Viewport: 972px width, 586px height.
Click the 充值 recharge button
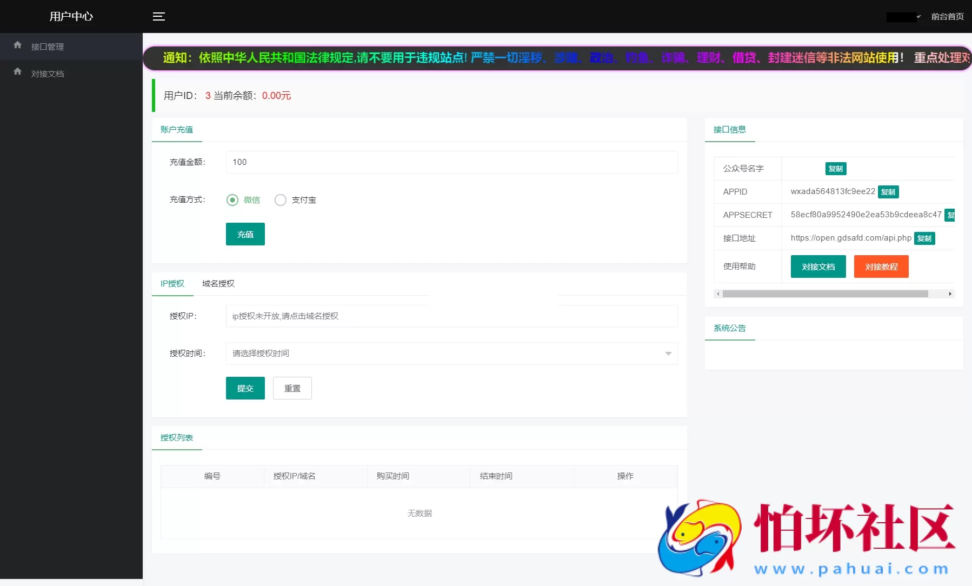pos(245,234)
